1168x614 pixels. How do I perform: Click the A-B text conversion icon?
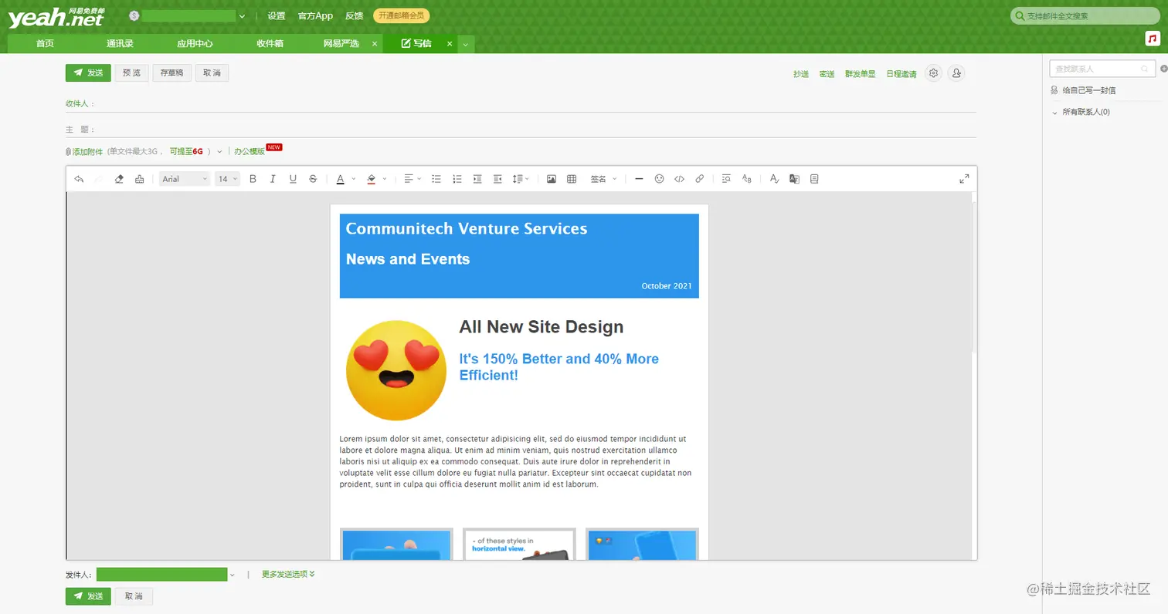point(746,179)
